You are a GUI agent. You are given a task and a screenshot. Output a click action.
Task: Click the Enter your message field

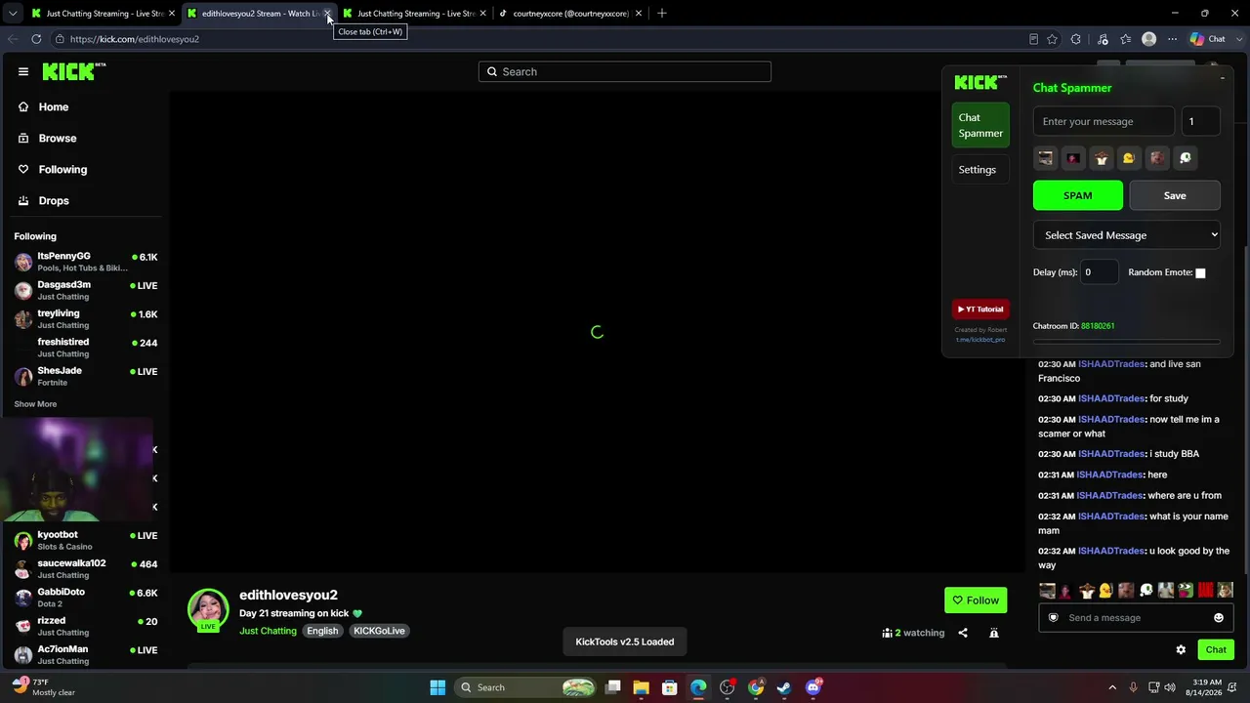coord(1104,121)
